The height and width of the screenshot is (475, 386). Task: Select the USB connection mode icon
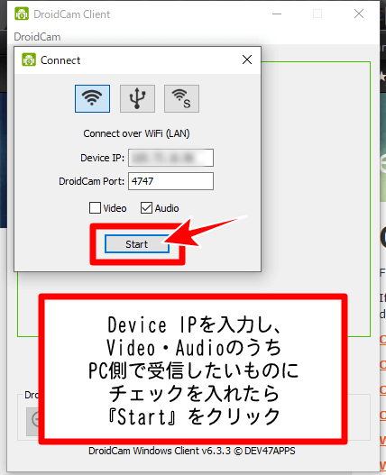[137, 99]
